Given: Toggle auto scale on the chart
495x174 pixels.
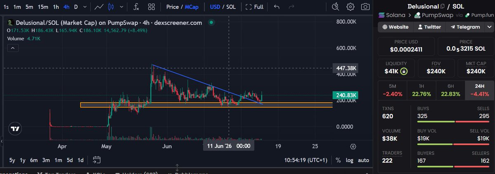Looking at the screenshot, I should tap(363, 160).
